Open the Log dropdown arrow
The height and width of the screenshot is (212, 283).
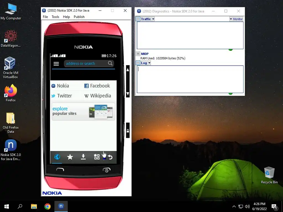tap(149, 63)
